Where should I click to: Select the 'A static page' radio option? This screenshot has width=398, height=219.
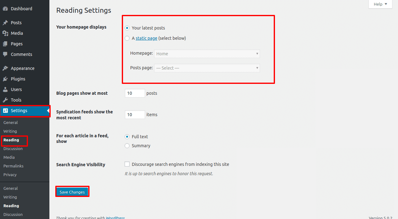(127, 39)
